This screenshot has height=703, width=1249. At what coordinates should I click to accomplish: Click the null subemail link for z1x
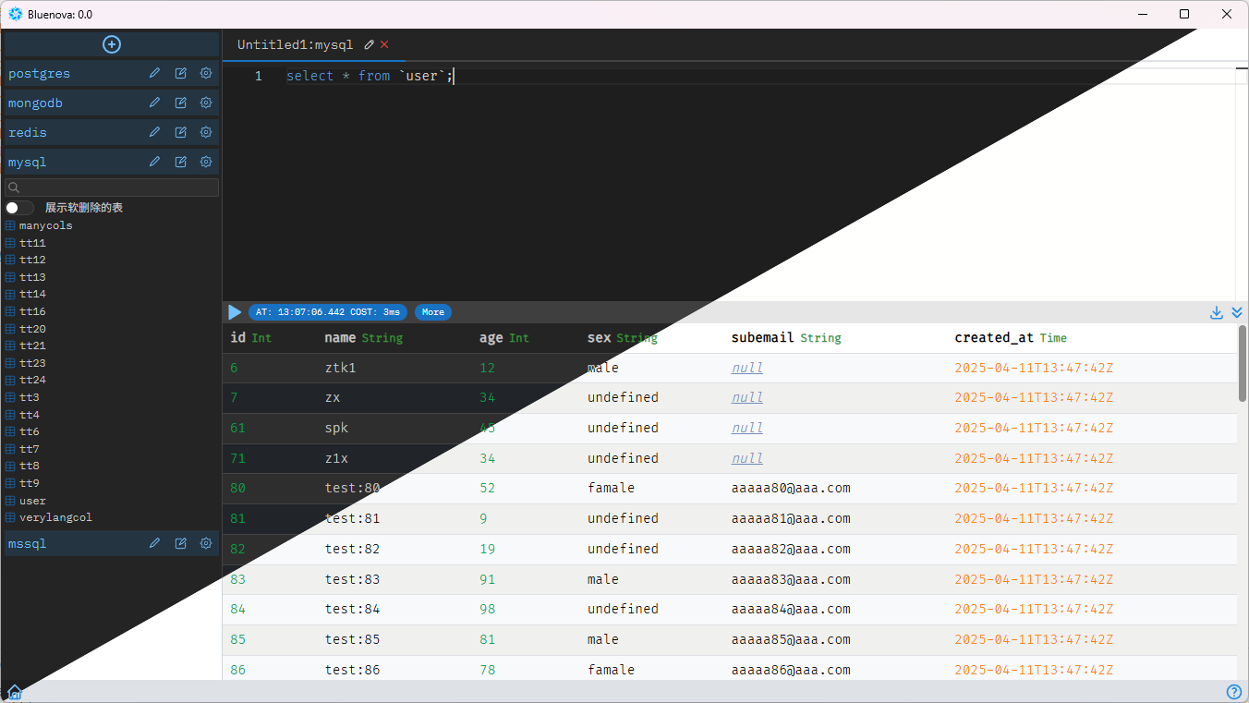[x=746, y=458]
